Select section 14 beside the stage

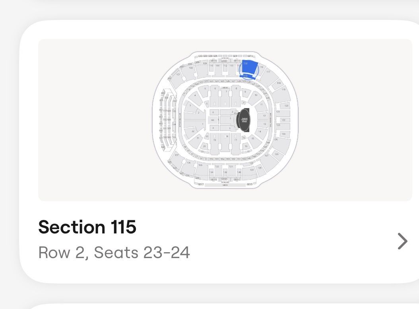260,132
